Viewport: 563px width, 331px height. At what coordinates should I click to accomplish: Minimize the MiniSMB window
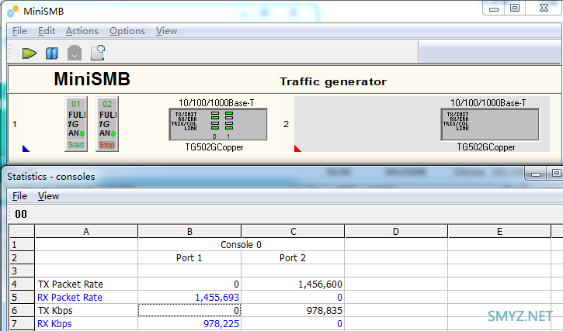pos(494,9)
